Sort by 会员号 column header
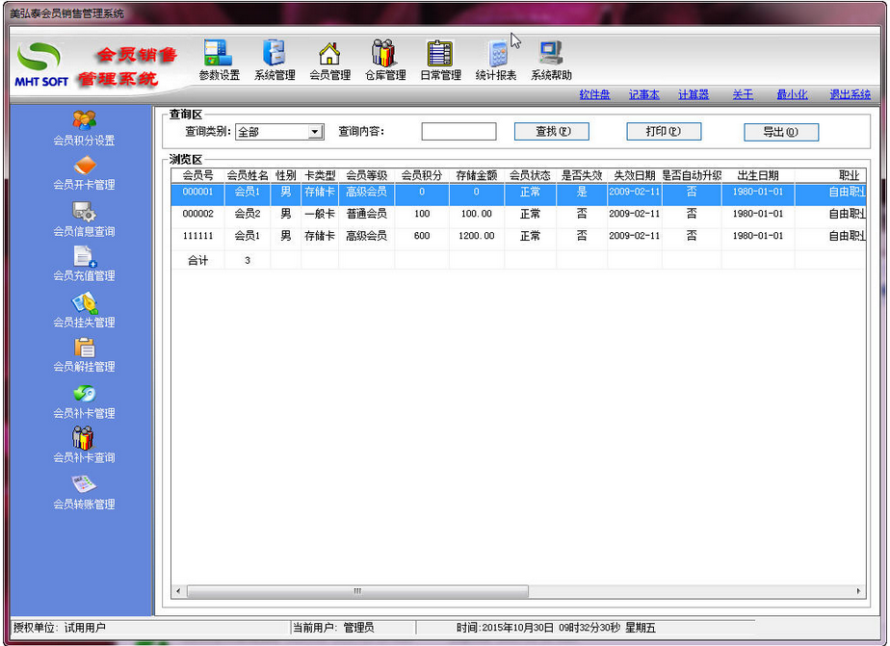 197,175
